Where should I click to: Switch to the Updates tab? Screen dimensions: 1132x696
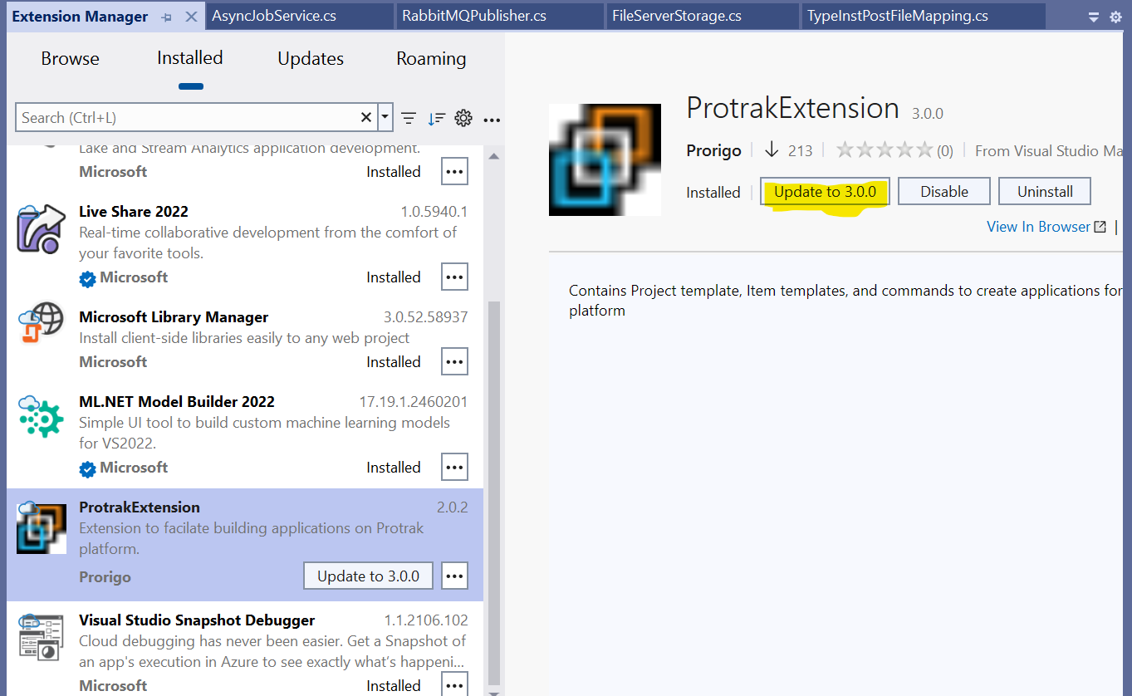click(x=311, y=58)
